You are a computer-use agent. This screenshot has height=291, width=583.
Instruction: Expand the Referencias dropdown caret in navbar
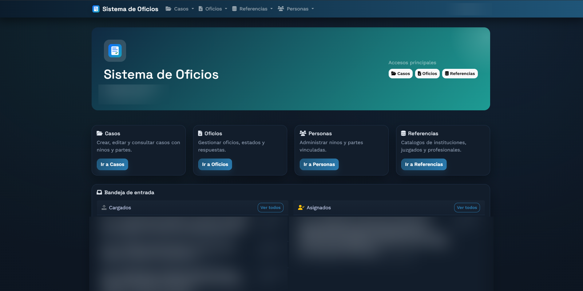(x=272, y=9)
